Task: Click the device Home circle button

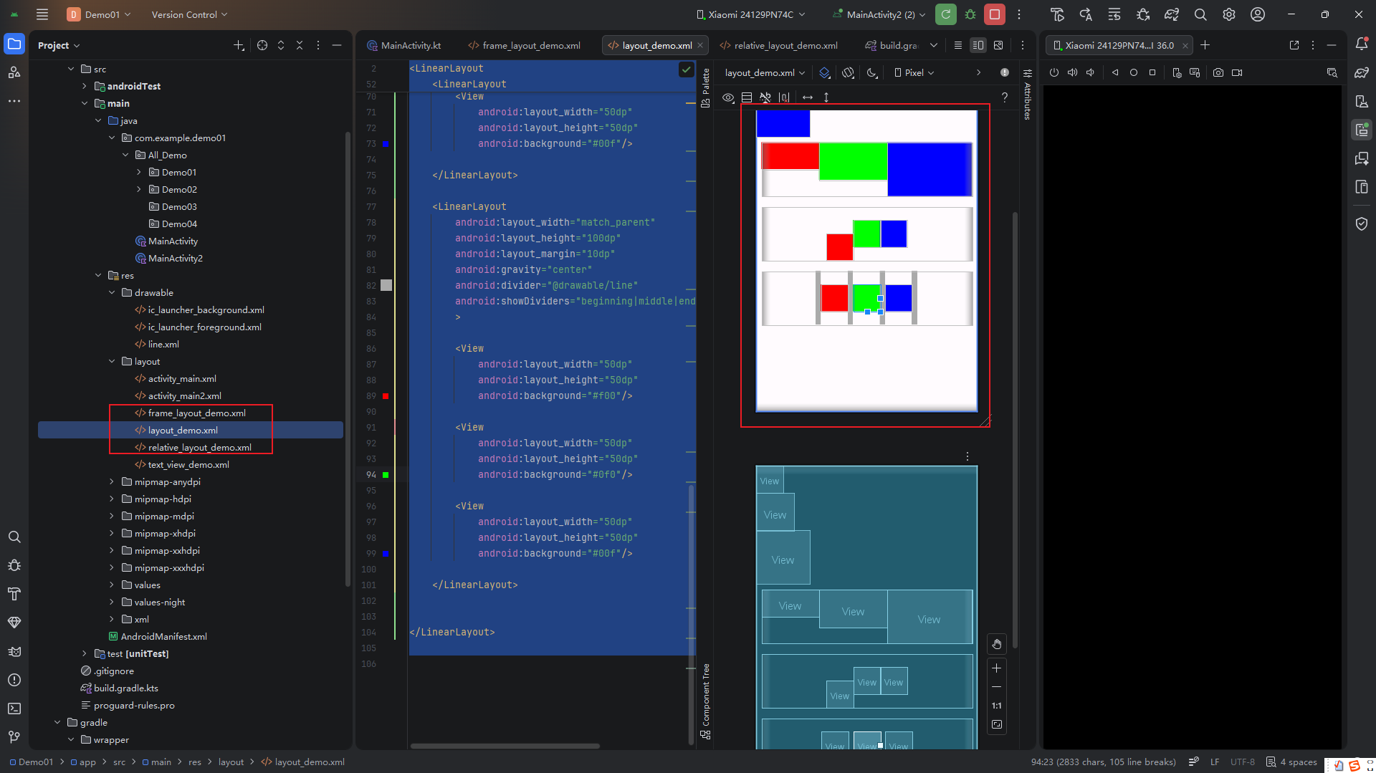Action: tap(1134, 72)
